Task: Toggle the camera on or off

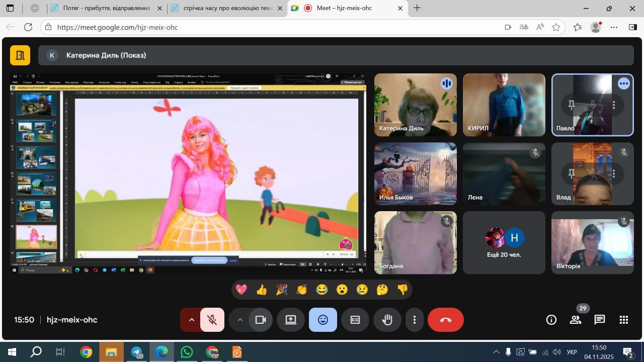Action: 261,320
